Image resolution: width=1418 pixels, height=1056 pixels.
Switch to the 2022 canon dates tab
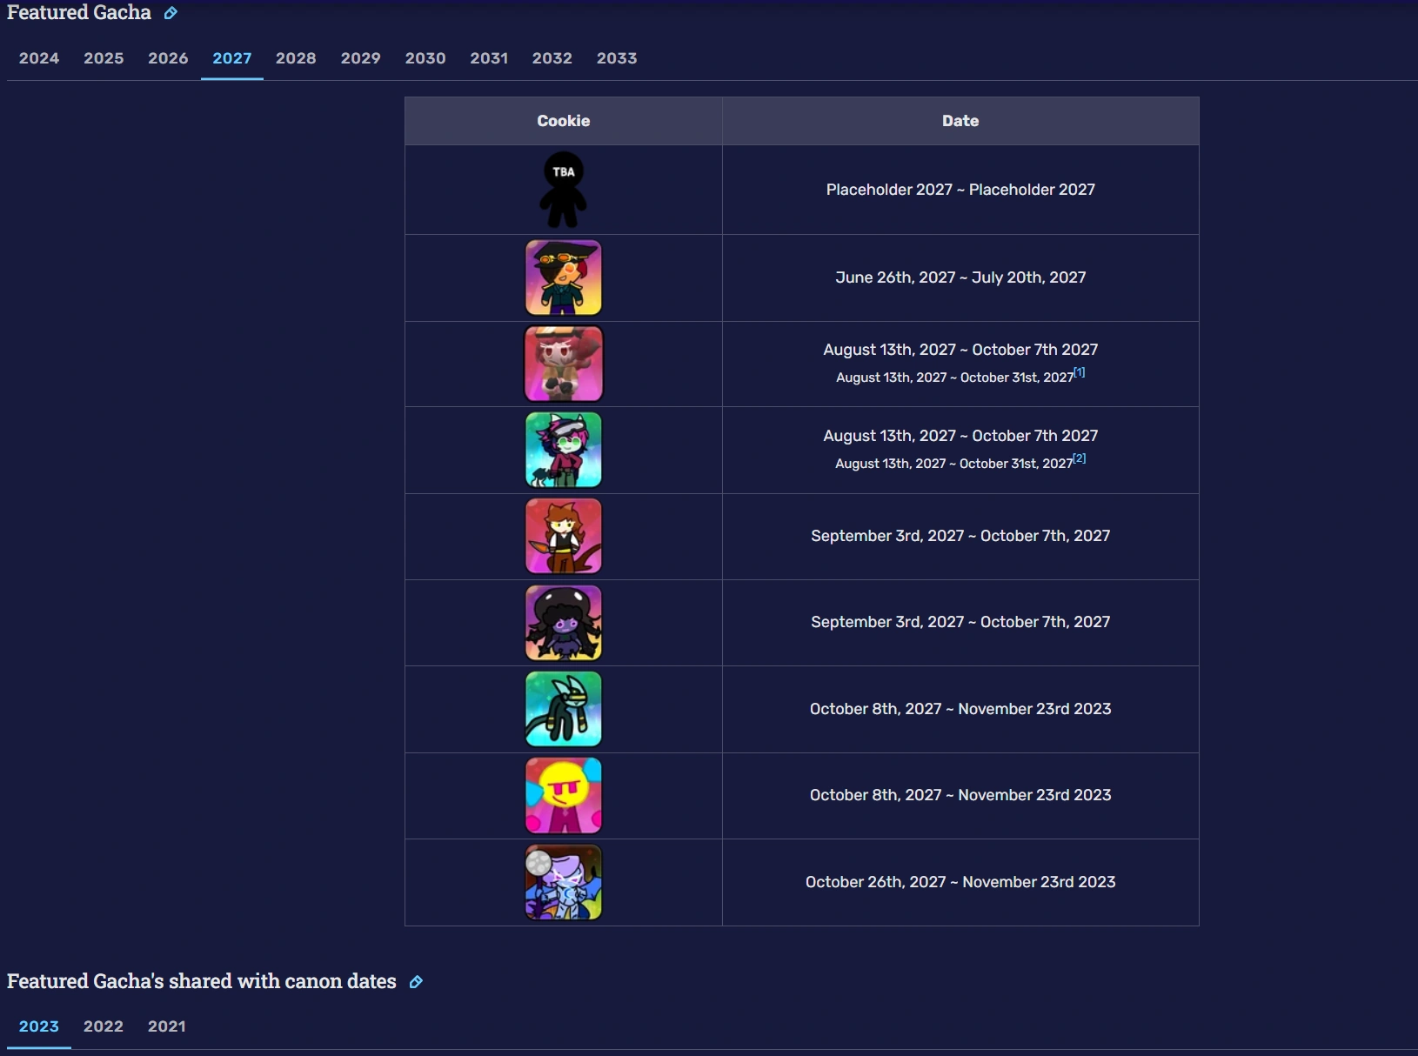[x=104, y=1026]
